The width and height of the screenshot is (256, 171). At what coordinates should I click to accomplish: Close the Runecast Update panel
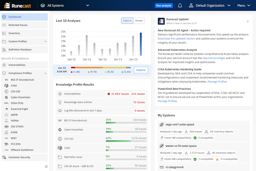pyautogui.click(x=248, y=21)
